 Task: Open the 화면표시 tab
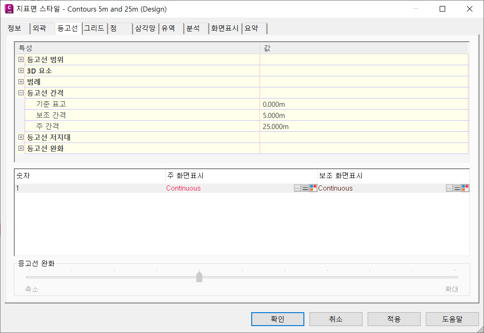tap(224, 29)
